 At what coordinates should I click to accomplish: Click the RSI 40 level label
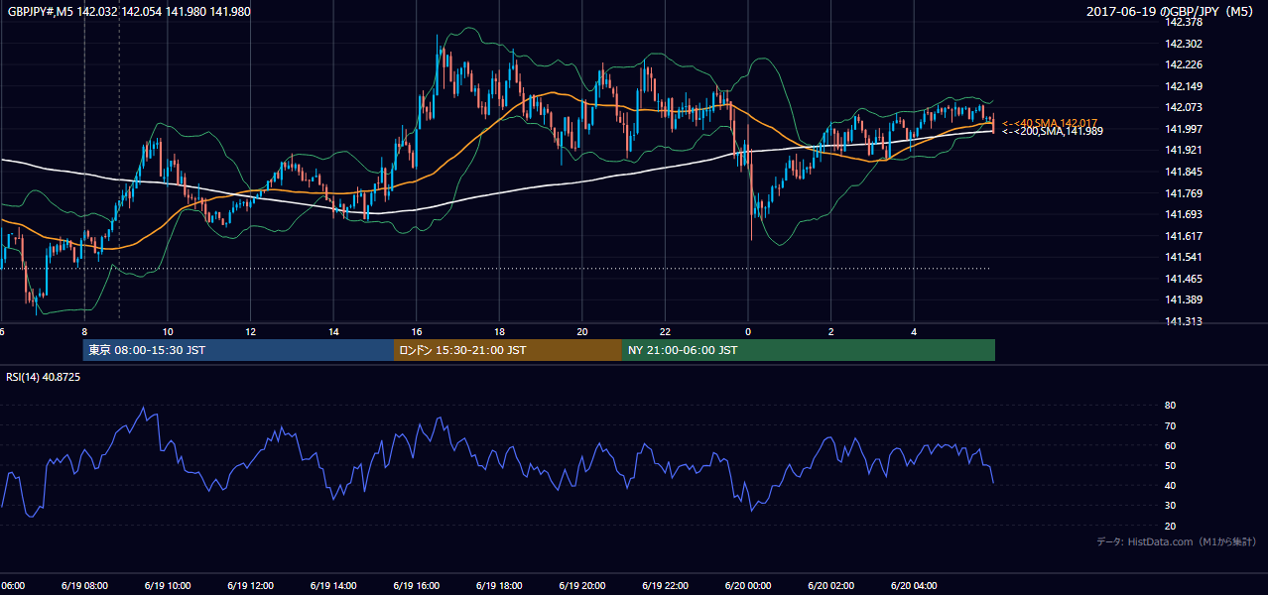pos(1170,485)
